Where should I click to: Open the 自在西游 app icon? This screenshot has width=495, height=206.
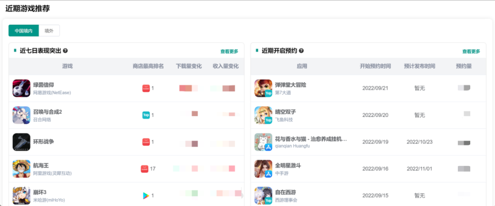pos(263,195)
